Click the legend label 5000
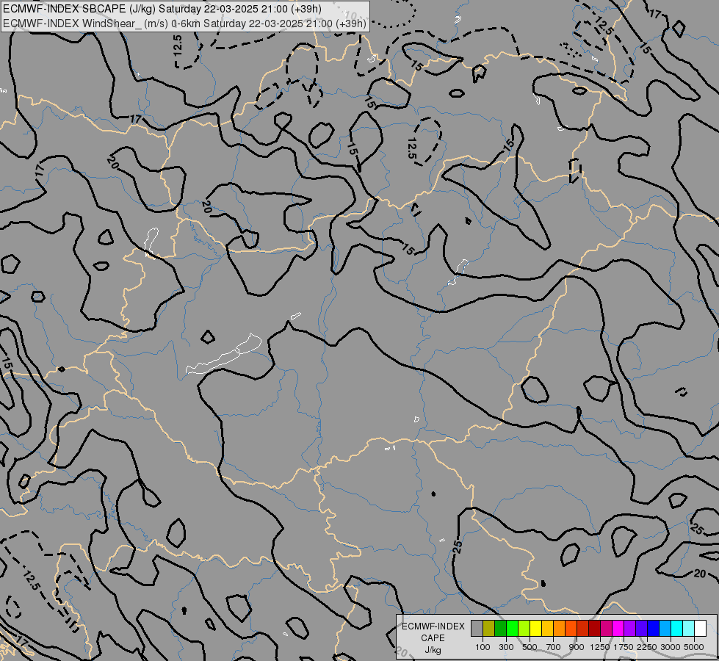Screen dimensions: 719x661 [x=694, y=647]
